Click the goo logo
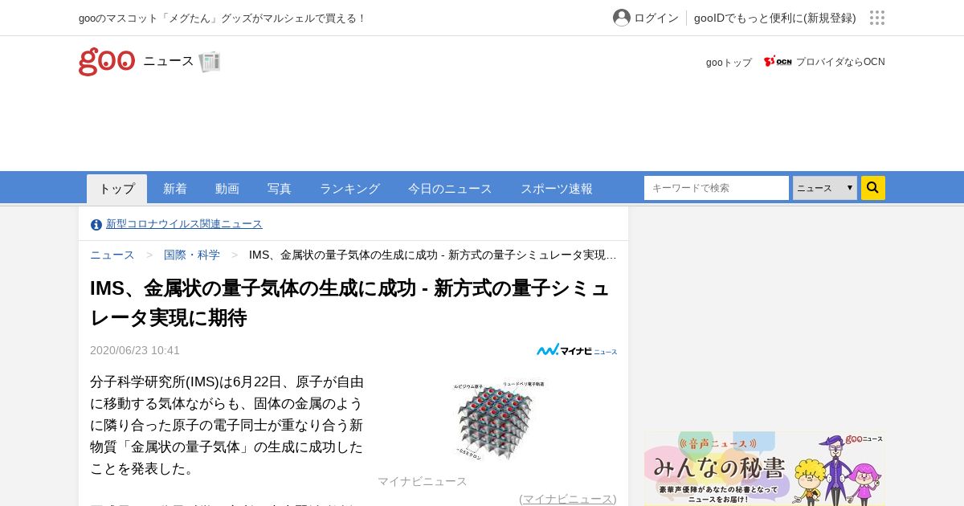 [107, 62]
